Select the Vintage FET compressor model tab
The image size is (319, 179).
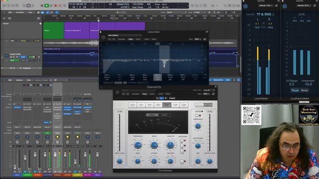(175, 105)
